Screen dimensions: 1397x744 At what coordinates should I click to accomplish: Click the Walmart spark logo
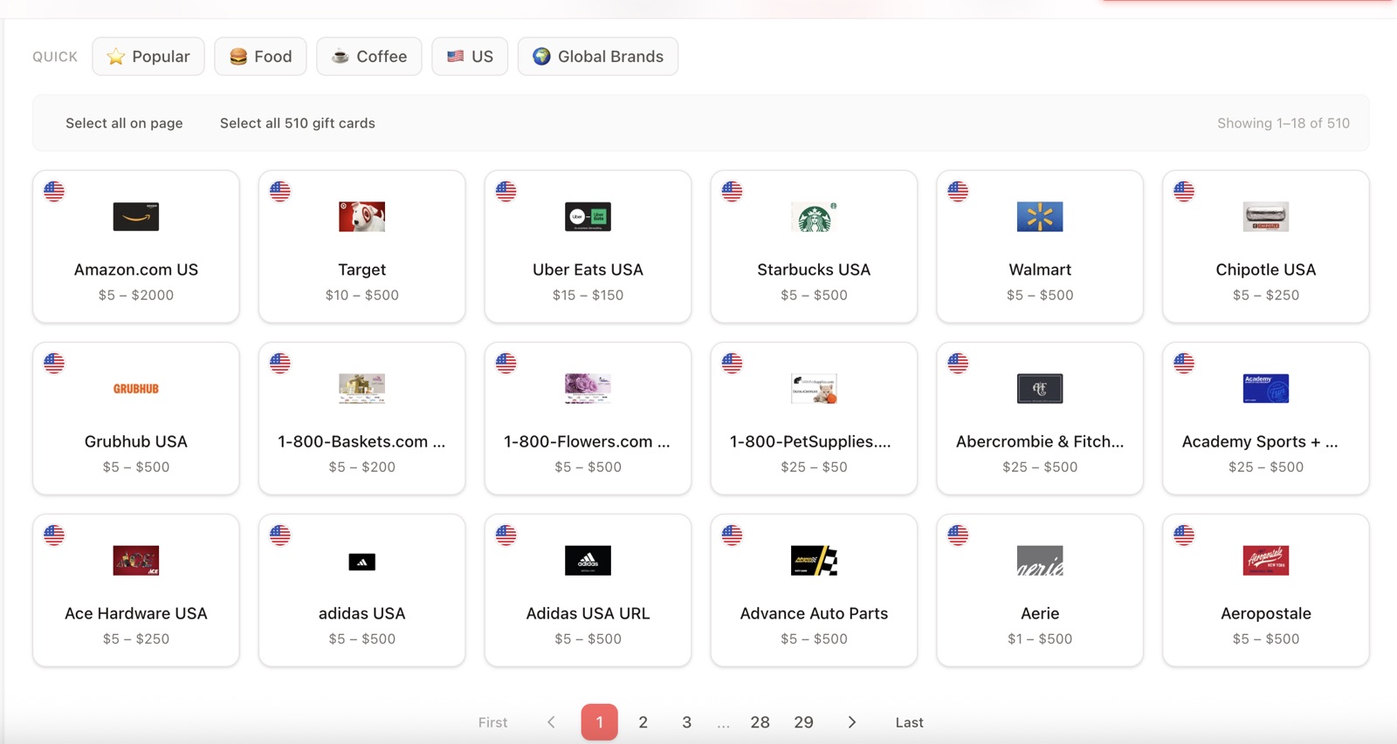point(1040,216)
